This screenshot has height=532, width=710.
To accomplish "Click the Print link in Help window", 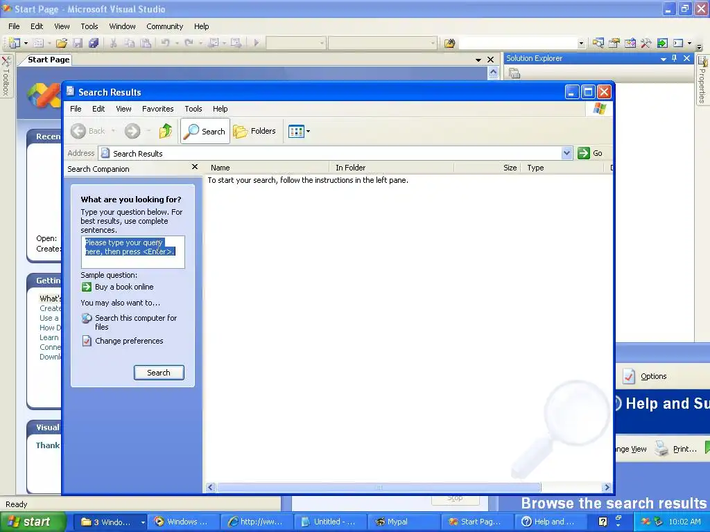I will [x=684, y=449].
